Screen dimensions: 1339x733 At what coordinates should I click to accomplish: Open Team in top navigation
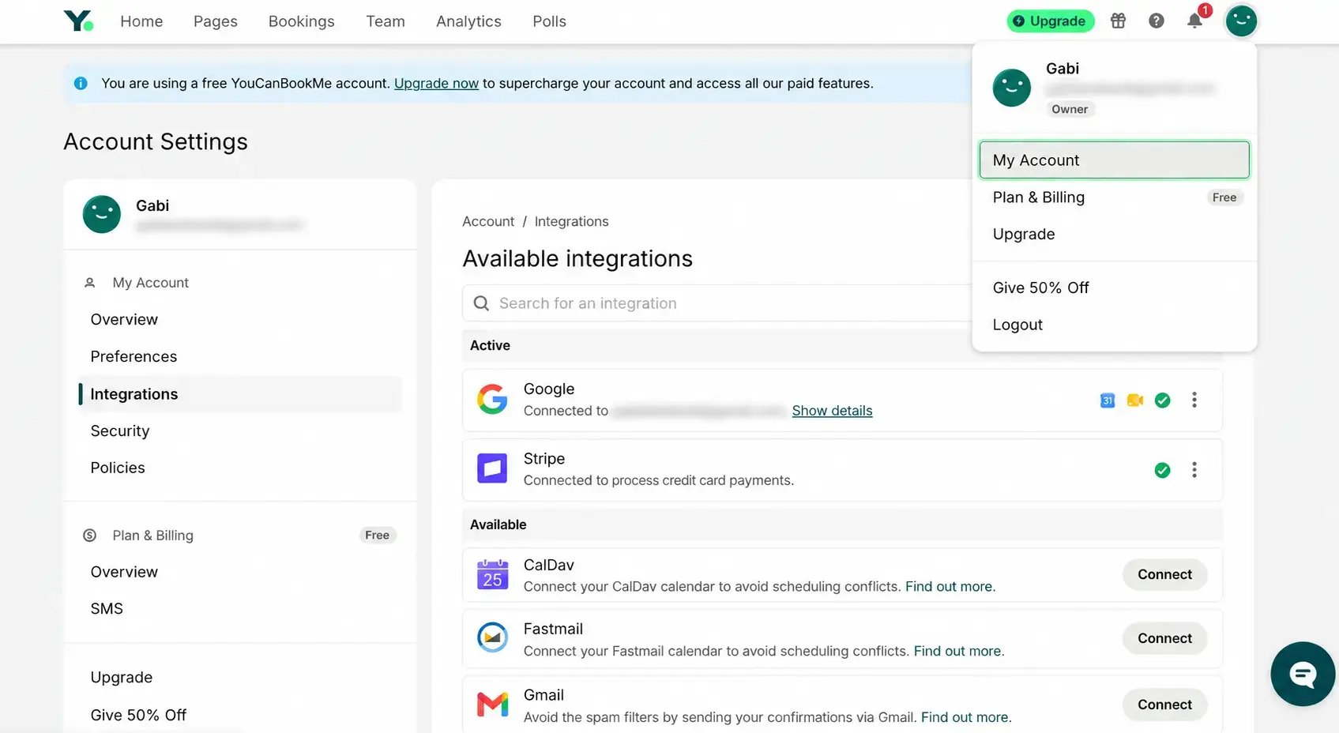pos(386,21)
